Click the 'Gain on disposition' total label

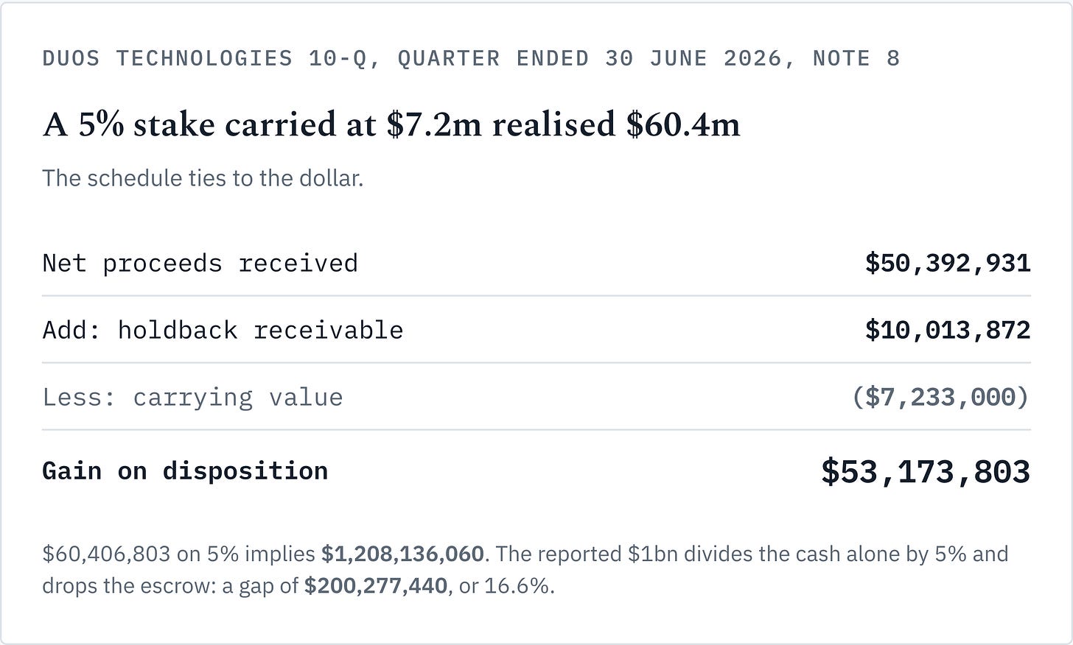[185, 470]
